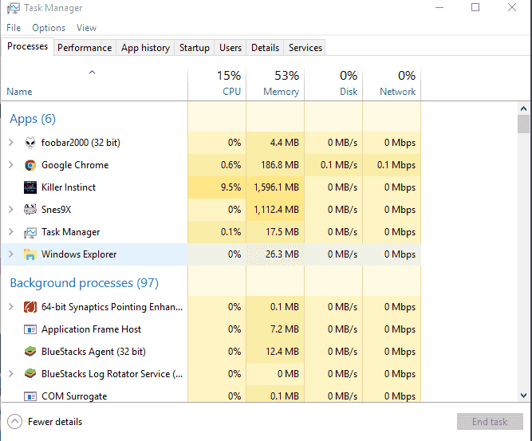
Task: Click the Fewer details circle arrow icon
Action: click(14, 422)
